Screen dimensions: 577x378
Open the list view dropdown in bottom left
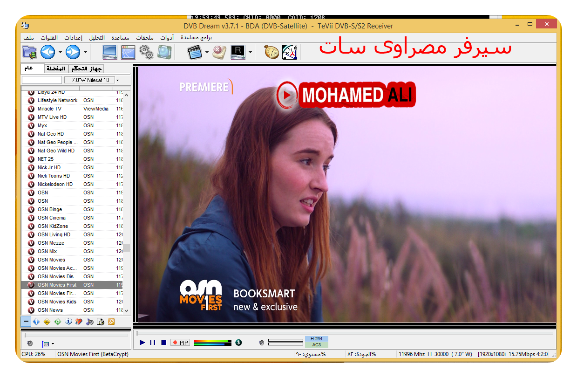pos(48,344)
